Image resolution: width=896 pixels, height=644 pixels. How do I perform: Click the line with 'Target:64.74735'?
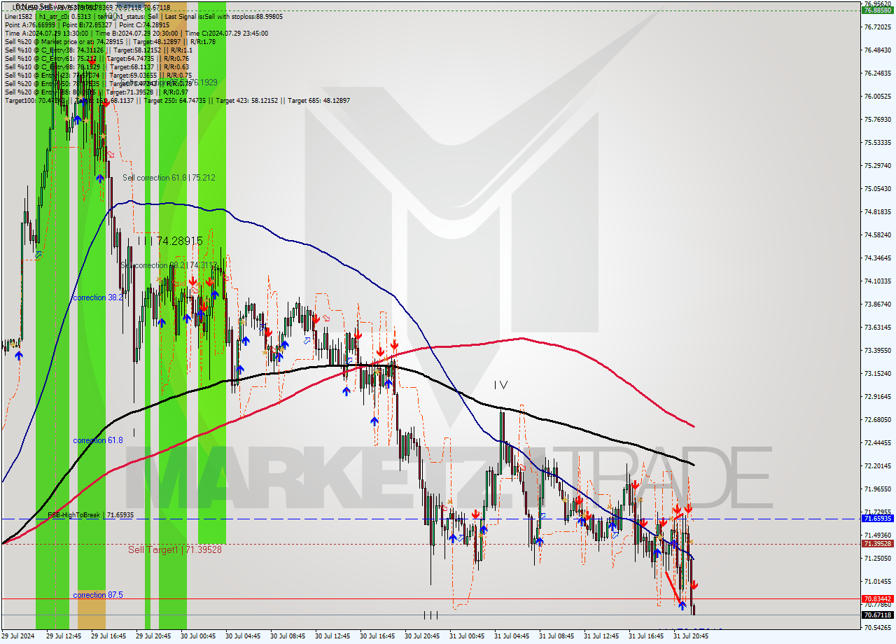tap(96, 58)
